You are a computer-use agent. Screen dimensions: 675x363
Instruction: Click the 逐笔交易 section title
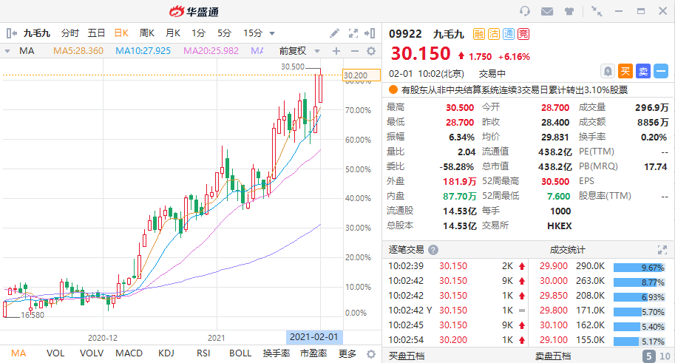pyautogui.click(x=407, y=250)
